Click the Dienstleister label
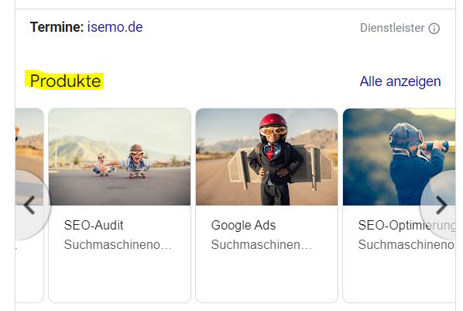Screen dimensions: 463x311 point(392,28)
